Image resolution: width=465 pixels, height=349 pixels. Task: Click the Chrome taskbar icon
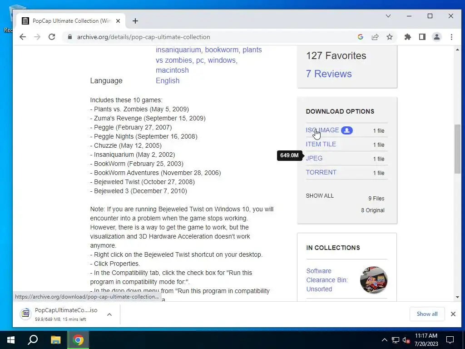pyautogui.click(x=78, y=340)
